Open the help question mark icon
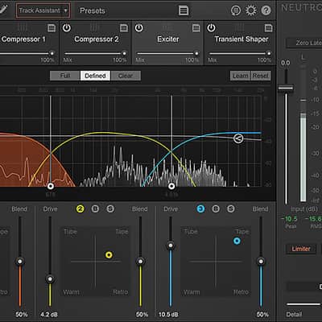The width and height of the screenshot is (322, 322). point(266,10)
